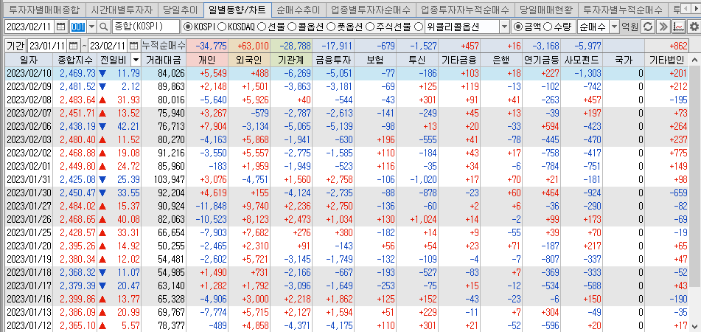Click trading value 103,947 on 2023/01/31
The height and width of the screenshot is (332, 701).
point(169,180)
